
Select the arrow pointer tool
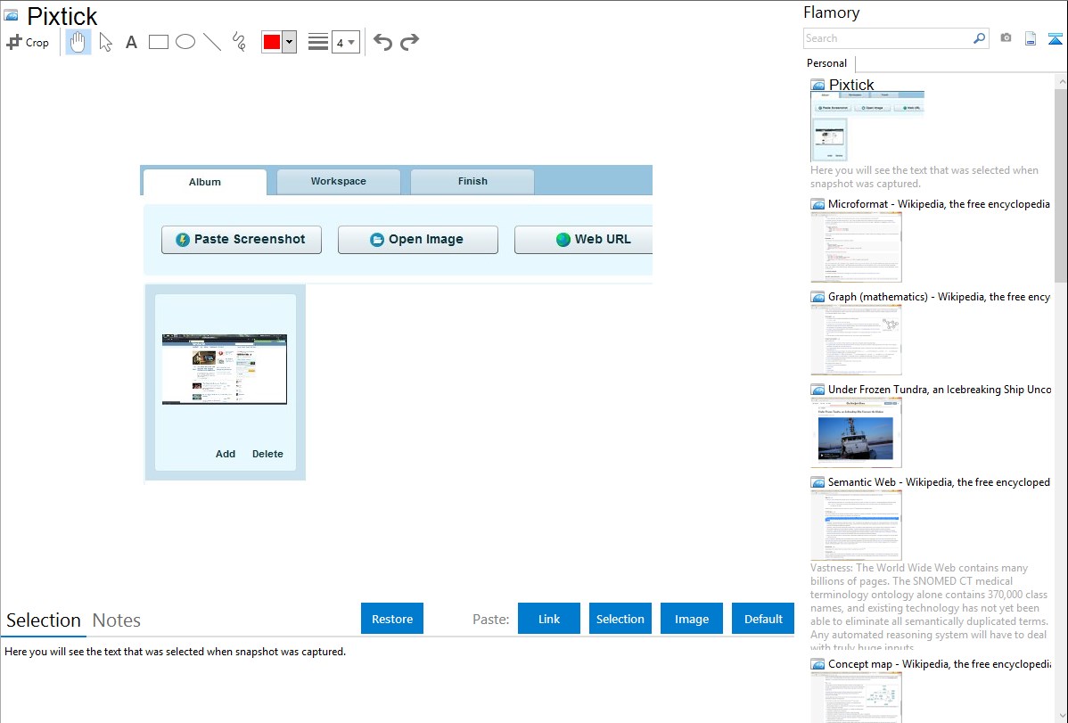tap(105, 42)
